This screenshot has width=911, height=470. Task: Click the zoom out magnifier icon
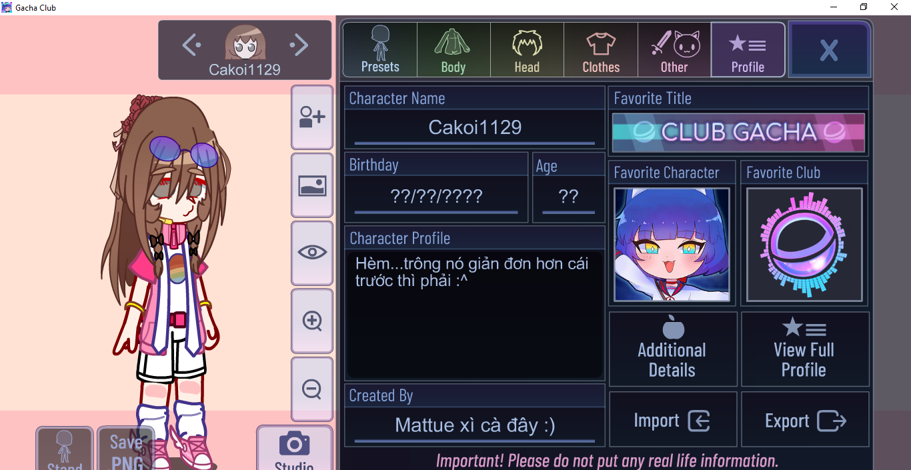[312, 389]
